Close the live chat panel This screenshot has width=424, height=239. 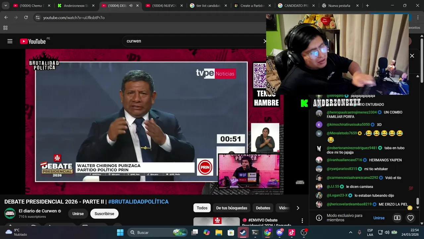point(412,56)
